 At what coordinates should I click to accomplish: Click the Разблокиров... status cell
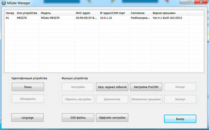pos(140,18)
